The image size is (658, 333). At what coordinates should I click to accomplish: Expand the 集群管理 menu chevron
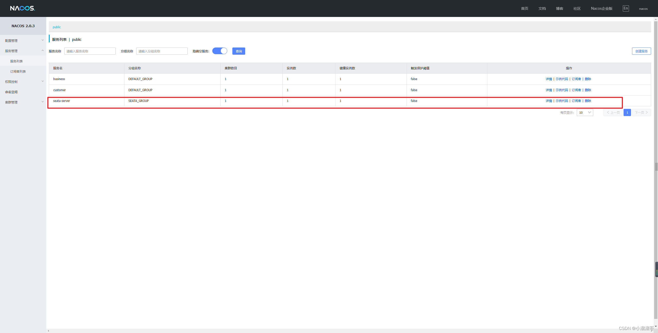coord(43,102)
